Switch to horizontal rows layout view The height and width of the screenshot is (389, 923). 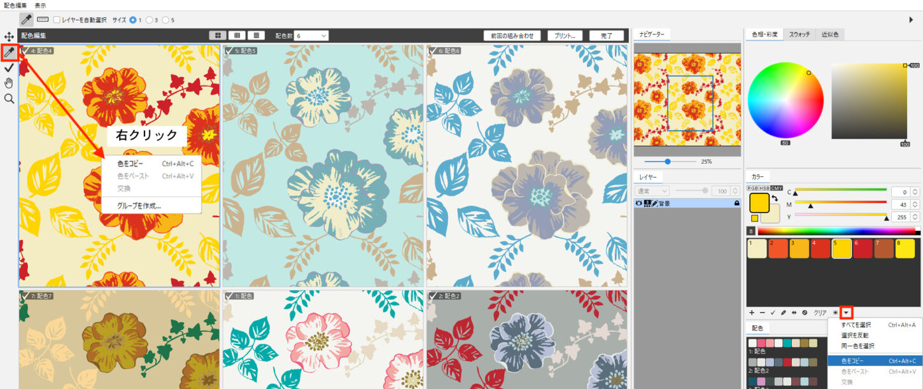tap(256, 36)
